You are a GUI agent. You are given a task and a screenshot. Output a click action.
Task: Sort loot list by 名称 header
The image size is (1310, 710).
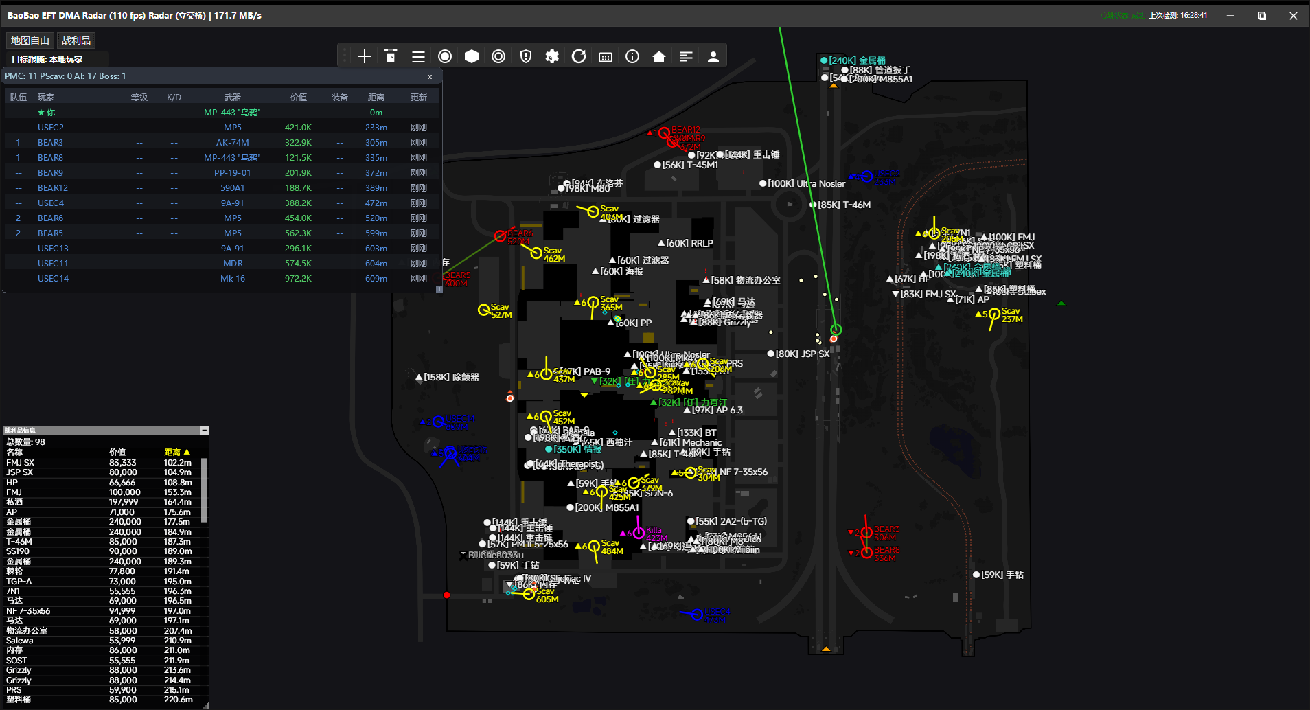click(x=14, y=453)
